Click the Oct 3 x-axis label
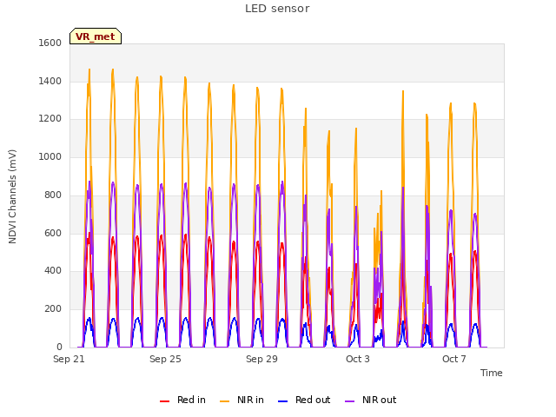Image resolution: width=556 pixels, height=417 pixels. click(358, 359)
